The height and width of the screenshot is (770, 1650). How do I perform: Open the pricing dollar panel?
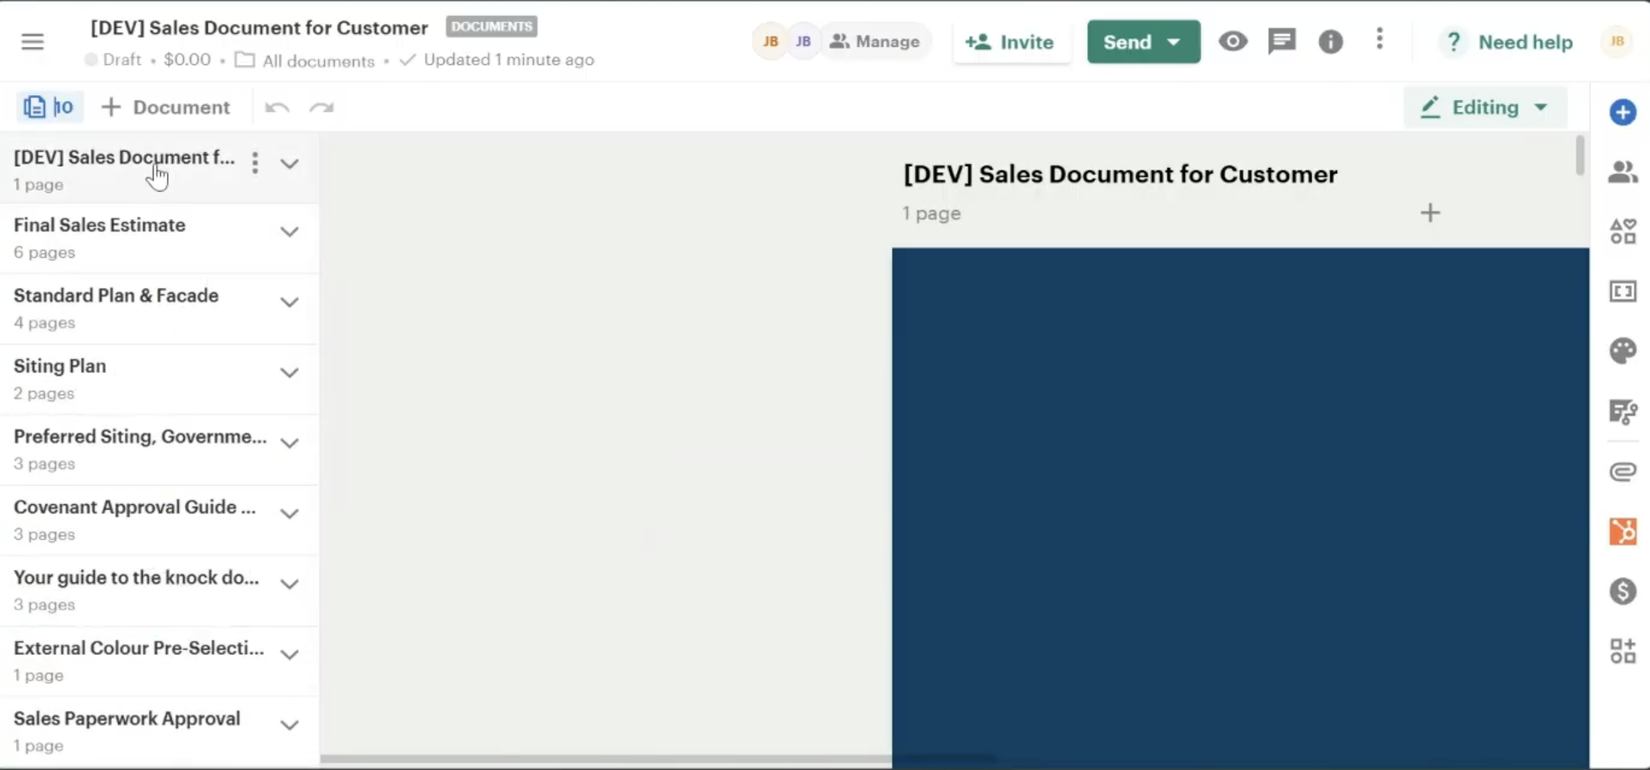[1623, 591]
